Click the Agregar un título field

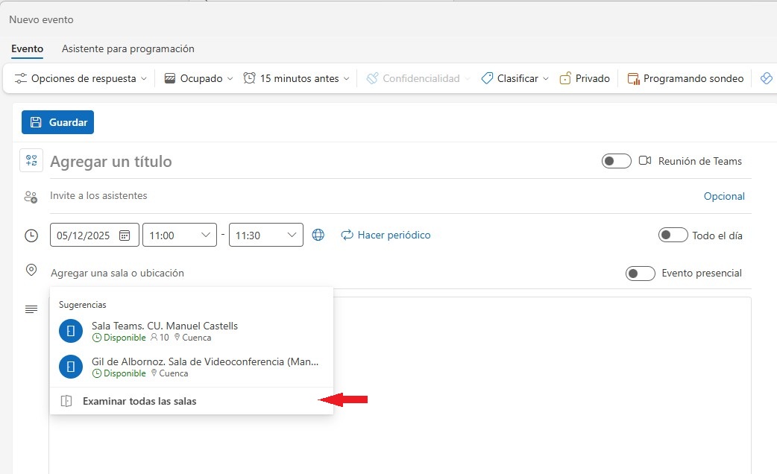click(x=298, y=161)
